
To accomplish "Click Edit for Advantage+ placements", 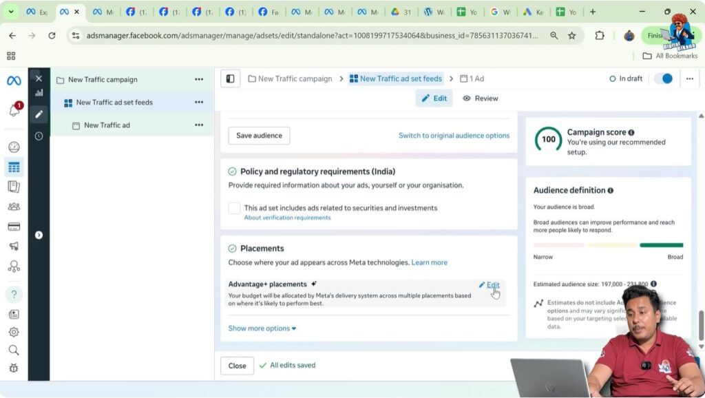I will coord(490,285).
